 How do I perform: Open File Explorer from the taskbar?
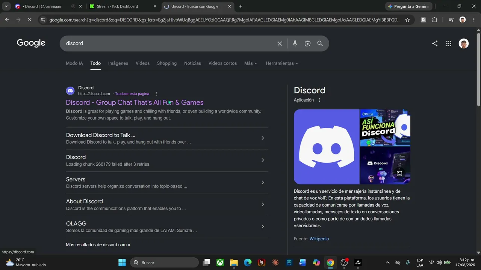[234, 262]
